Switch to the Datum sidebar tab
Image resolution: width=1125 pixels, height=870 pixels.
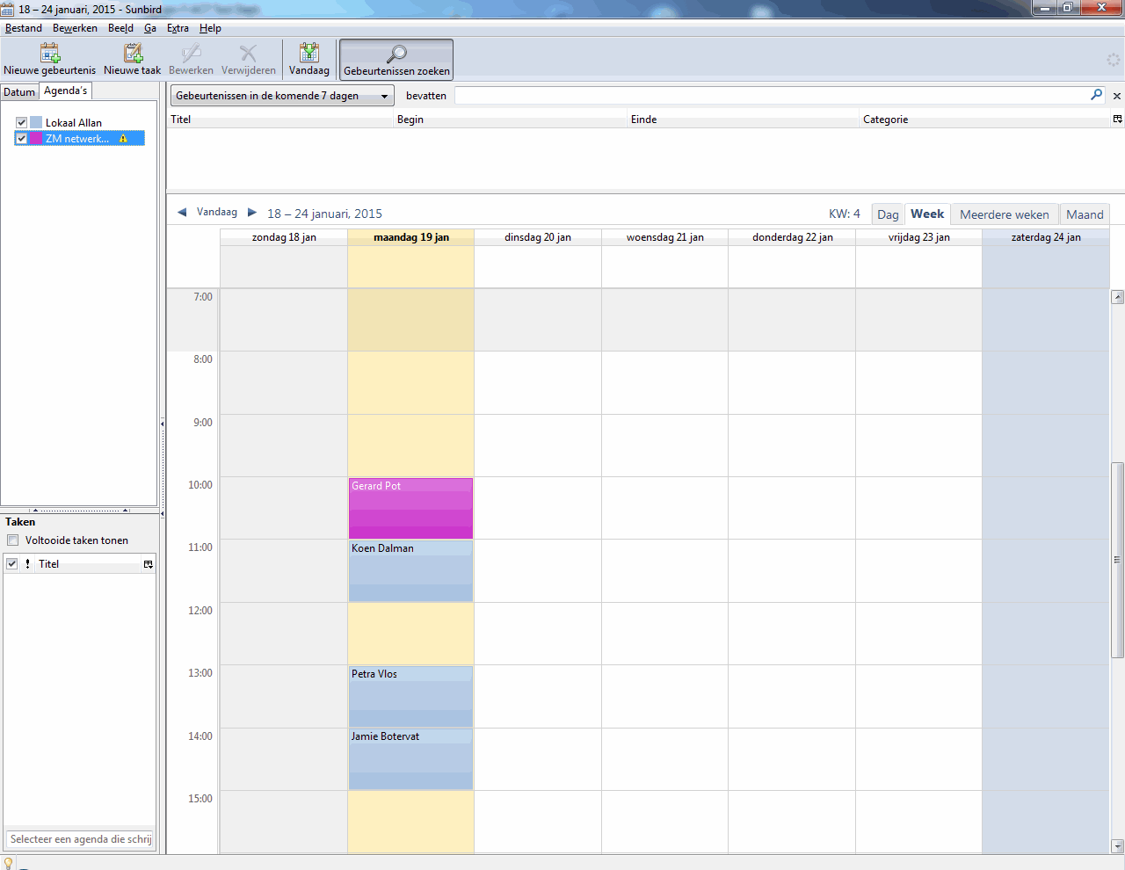click(x=19, y=92)
